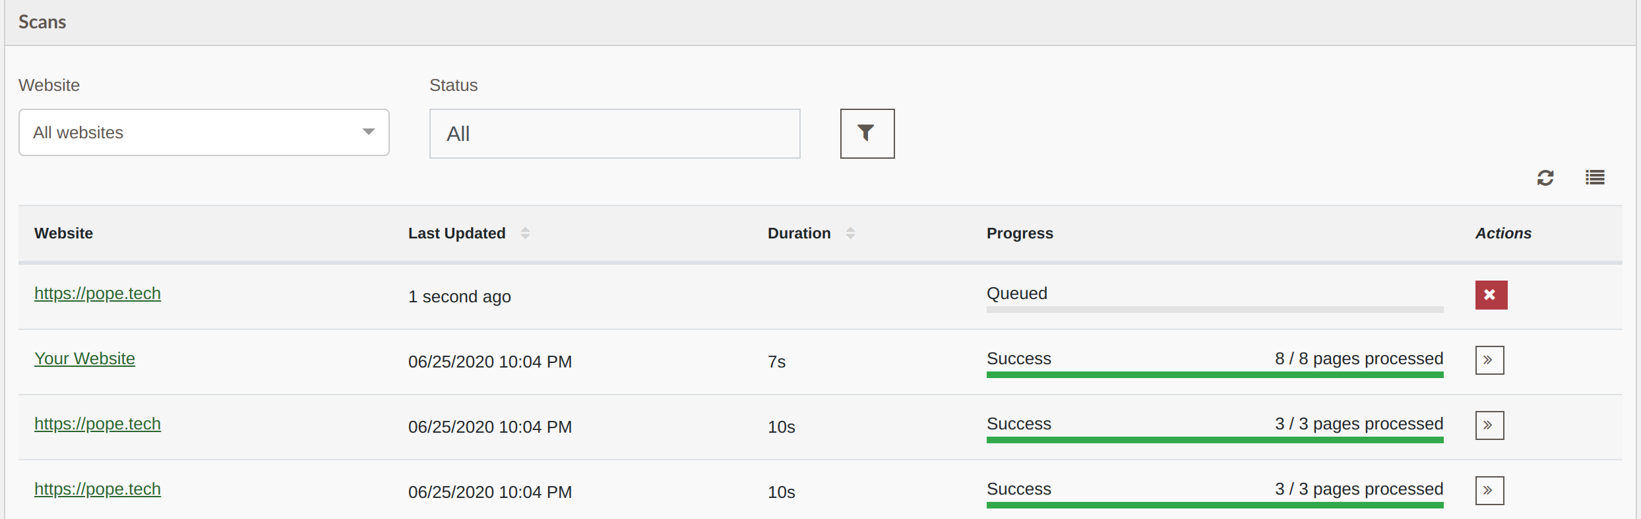
Task: Open the column list view icon
Action: click(x=1595, y=177)
